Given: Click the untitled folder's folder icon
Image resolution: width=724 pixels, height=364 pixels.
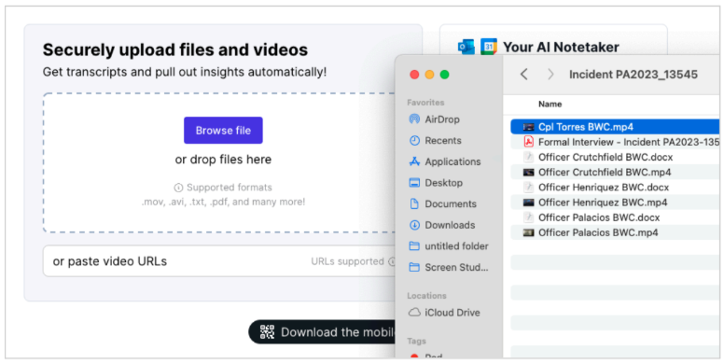Looking at the screenshot, I should [414, 246].
